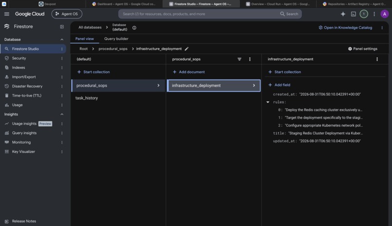Open the header overflow menu beside Knowledge Catalog

pyautogui.click(x=382, y=28)
